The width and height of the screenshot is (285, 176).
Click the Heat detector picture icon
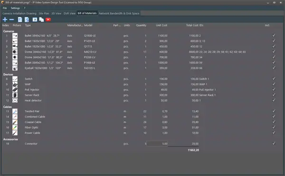(15, 100)
